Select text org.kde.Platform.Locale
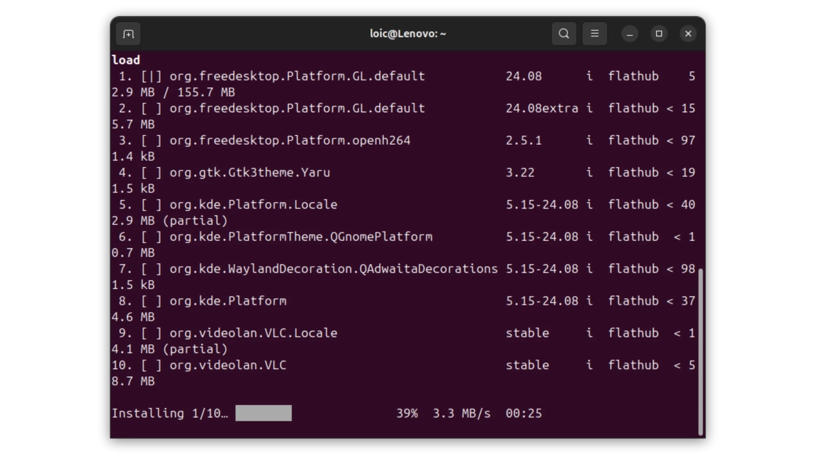Image resolution: width=816 pixels, height=459 pixels. (254, 205)
